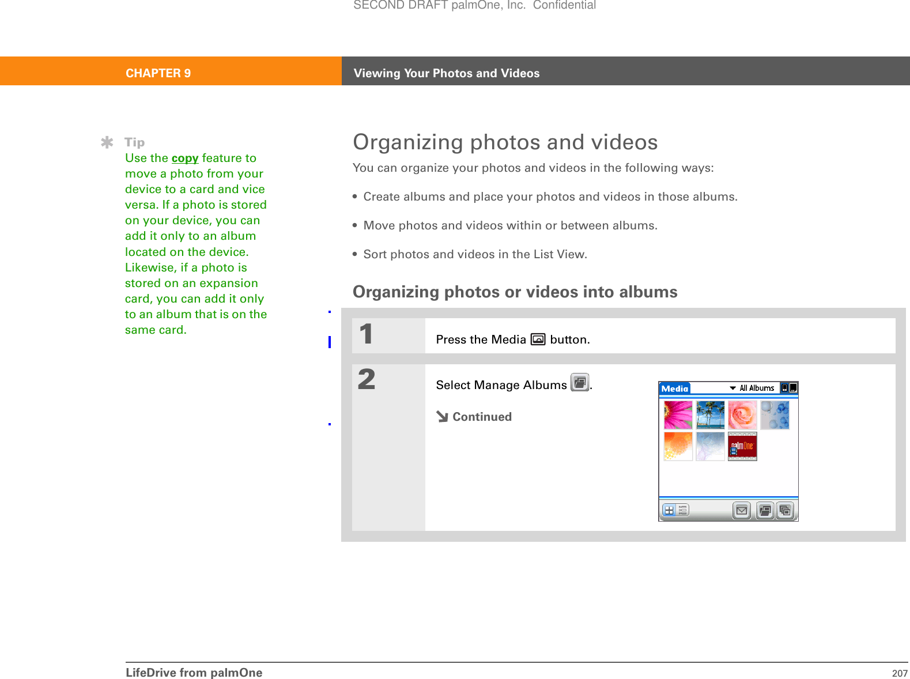Tap the Manage Albums icon in Media
The width and height of the screenshot is (910, 679).
tap(765, 511)
